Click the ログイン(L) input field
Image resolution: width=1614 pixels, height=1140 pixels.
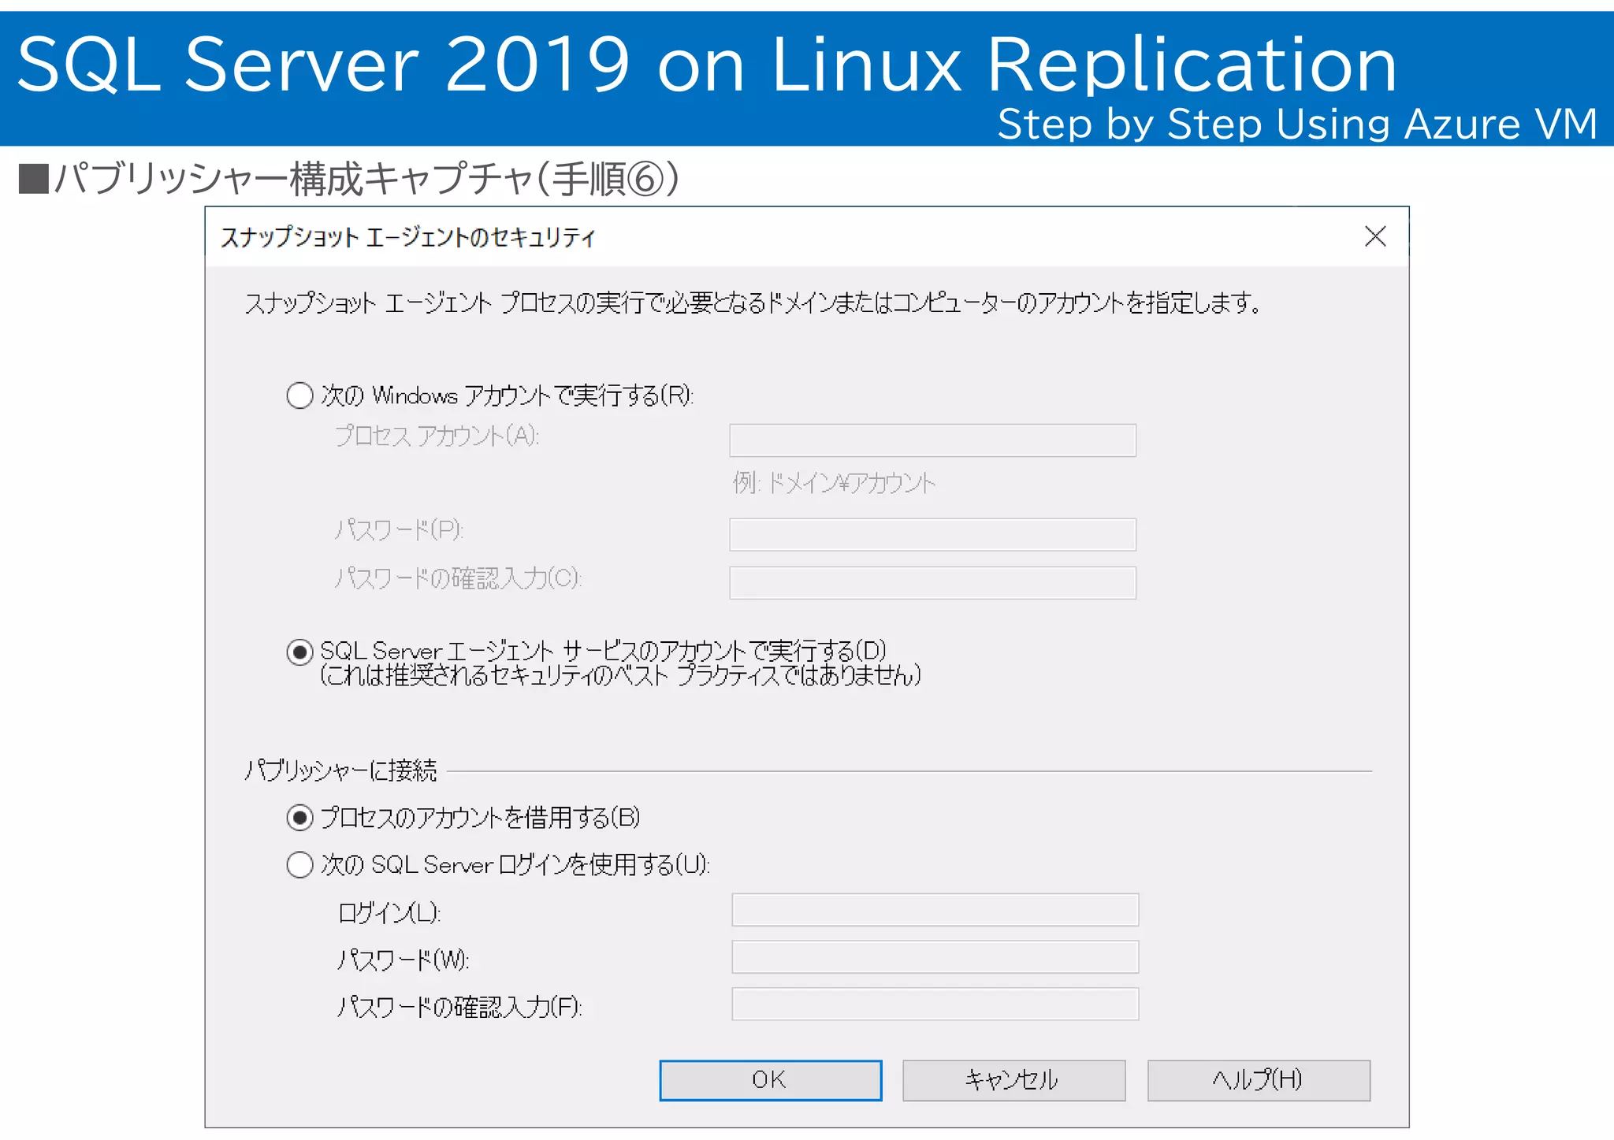pos(935,909)
